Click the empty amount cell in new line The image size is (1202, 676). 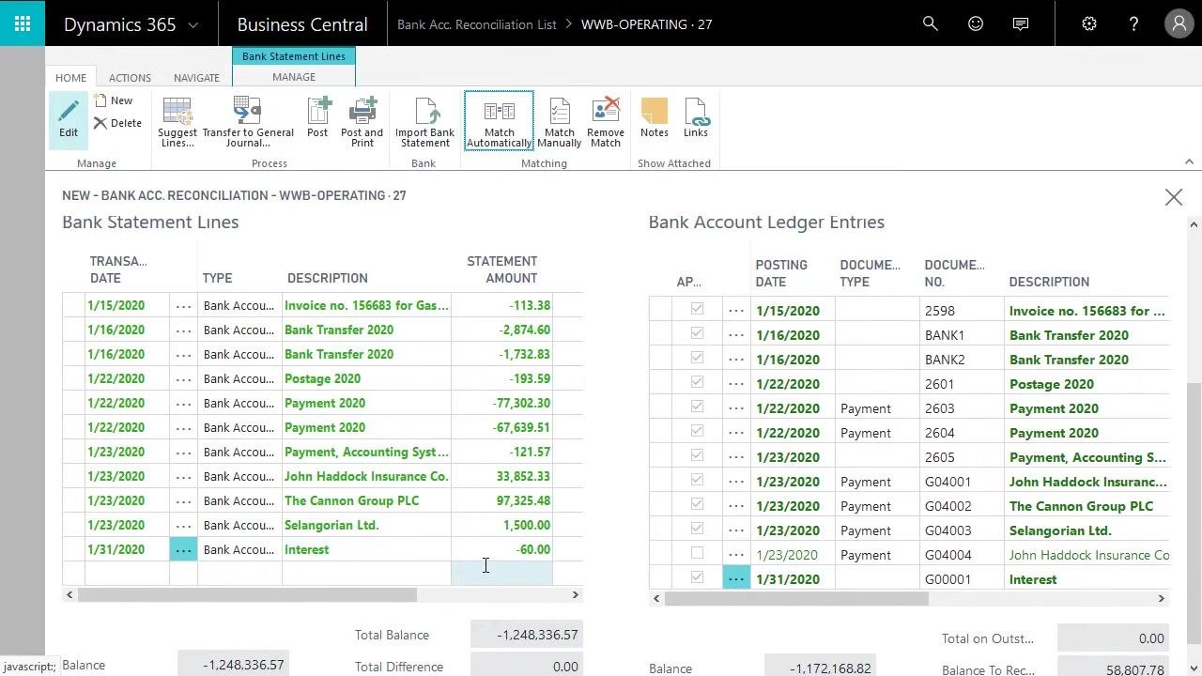(x=501, y=573)
